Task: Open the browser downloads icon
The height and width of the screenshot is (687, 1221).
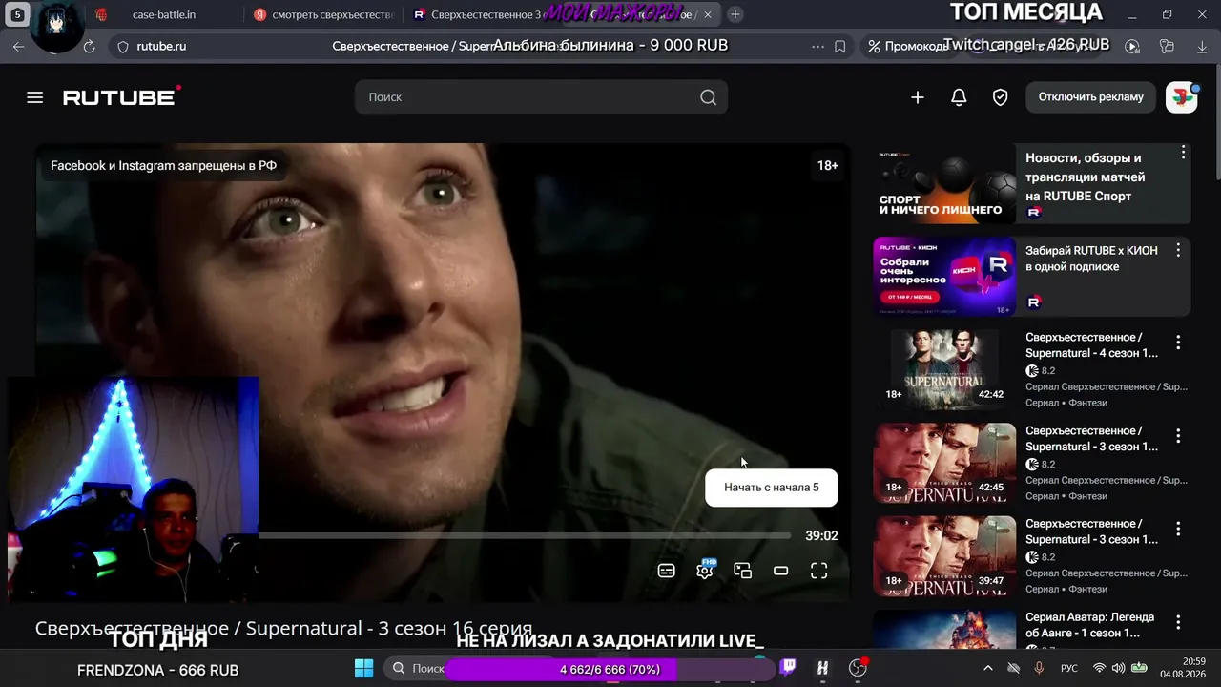Action: (1201, 46)
